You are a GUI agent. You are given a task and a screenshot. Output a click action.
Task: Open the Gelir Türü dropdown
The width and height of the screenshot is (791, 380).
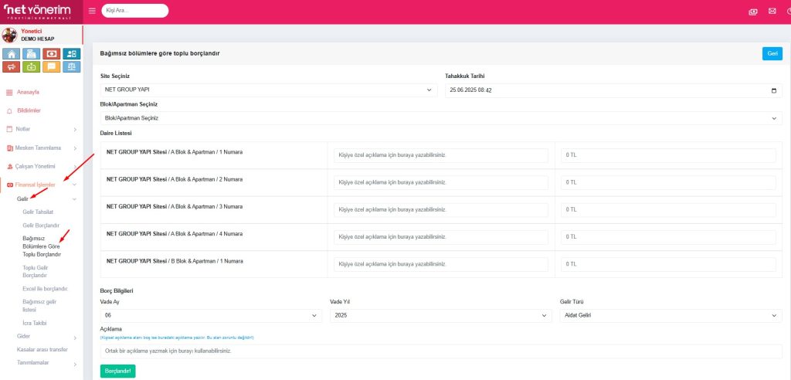pos(670,315)
